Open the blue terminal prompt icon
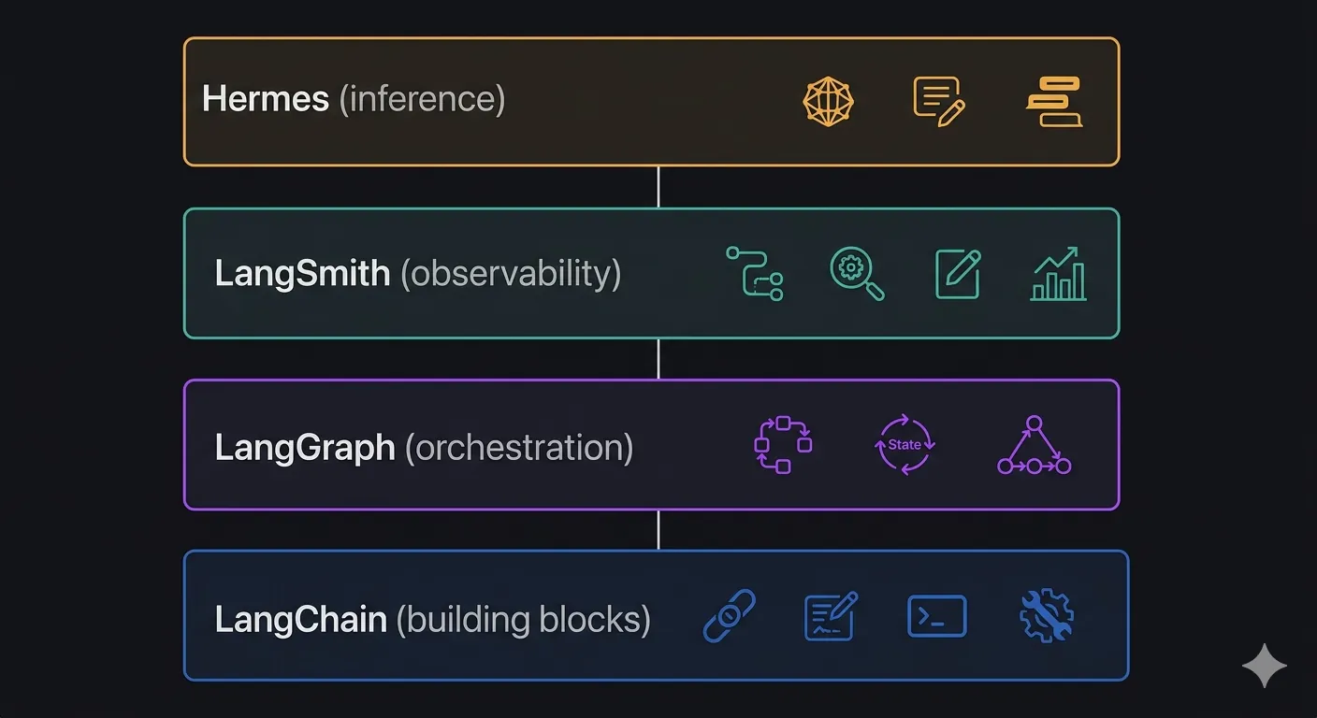Image resolution: width=1317 pixels, height=718 pixels. point(937,617)
